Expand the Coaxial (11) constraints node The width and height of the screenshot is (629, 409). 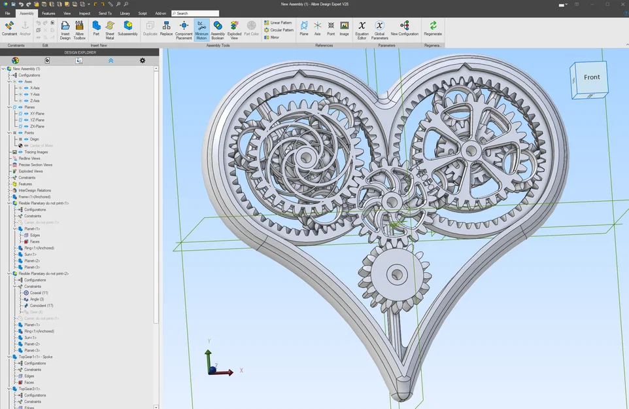point(21,293)
